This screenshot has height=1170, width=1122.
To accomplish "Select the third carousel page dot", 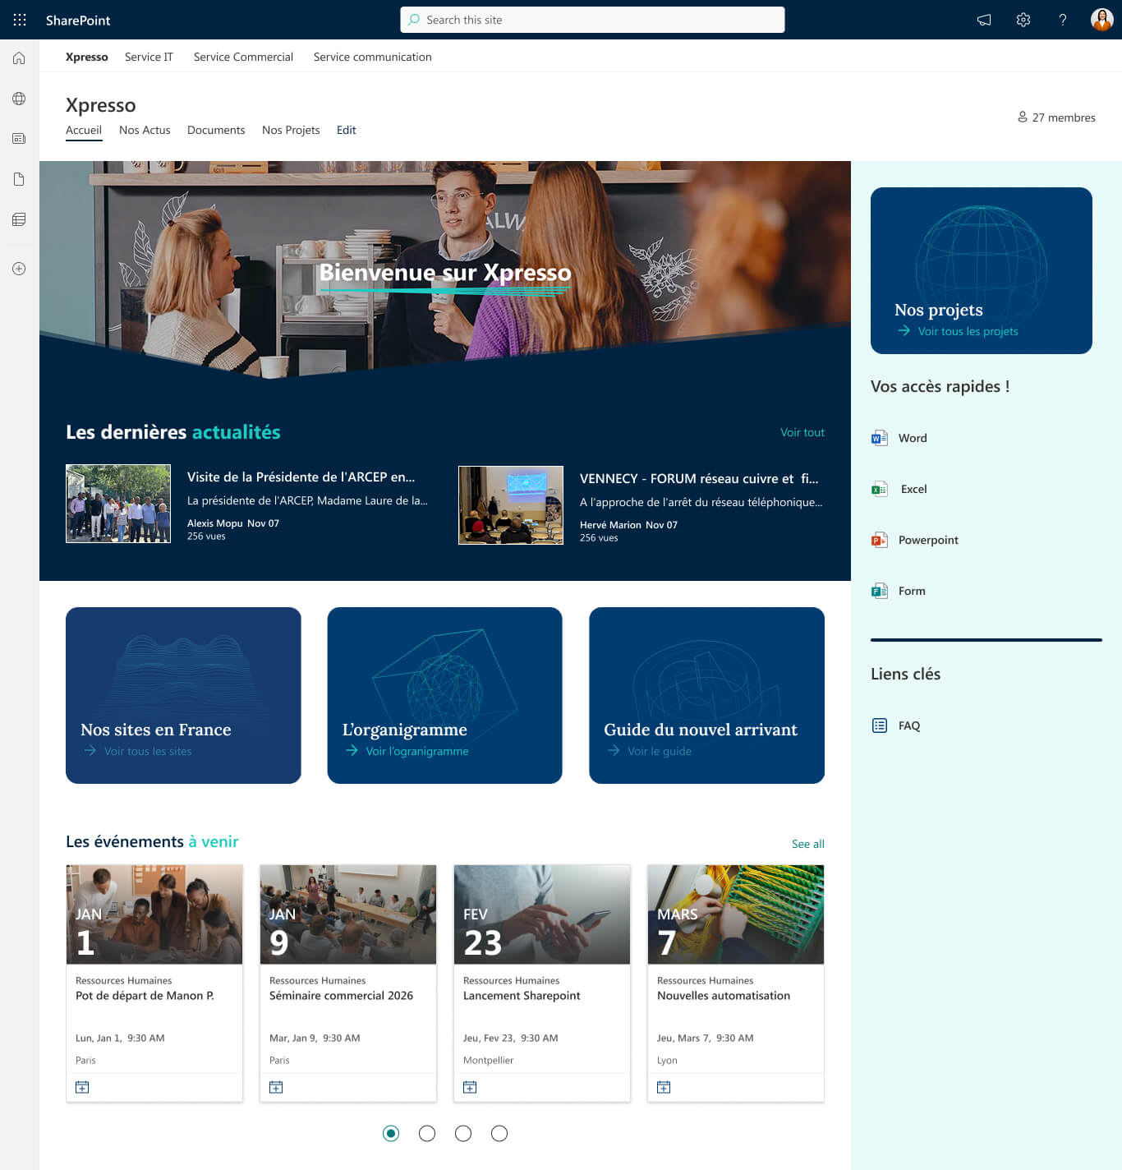I will (463, 1134).
